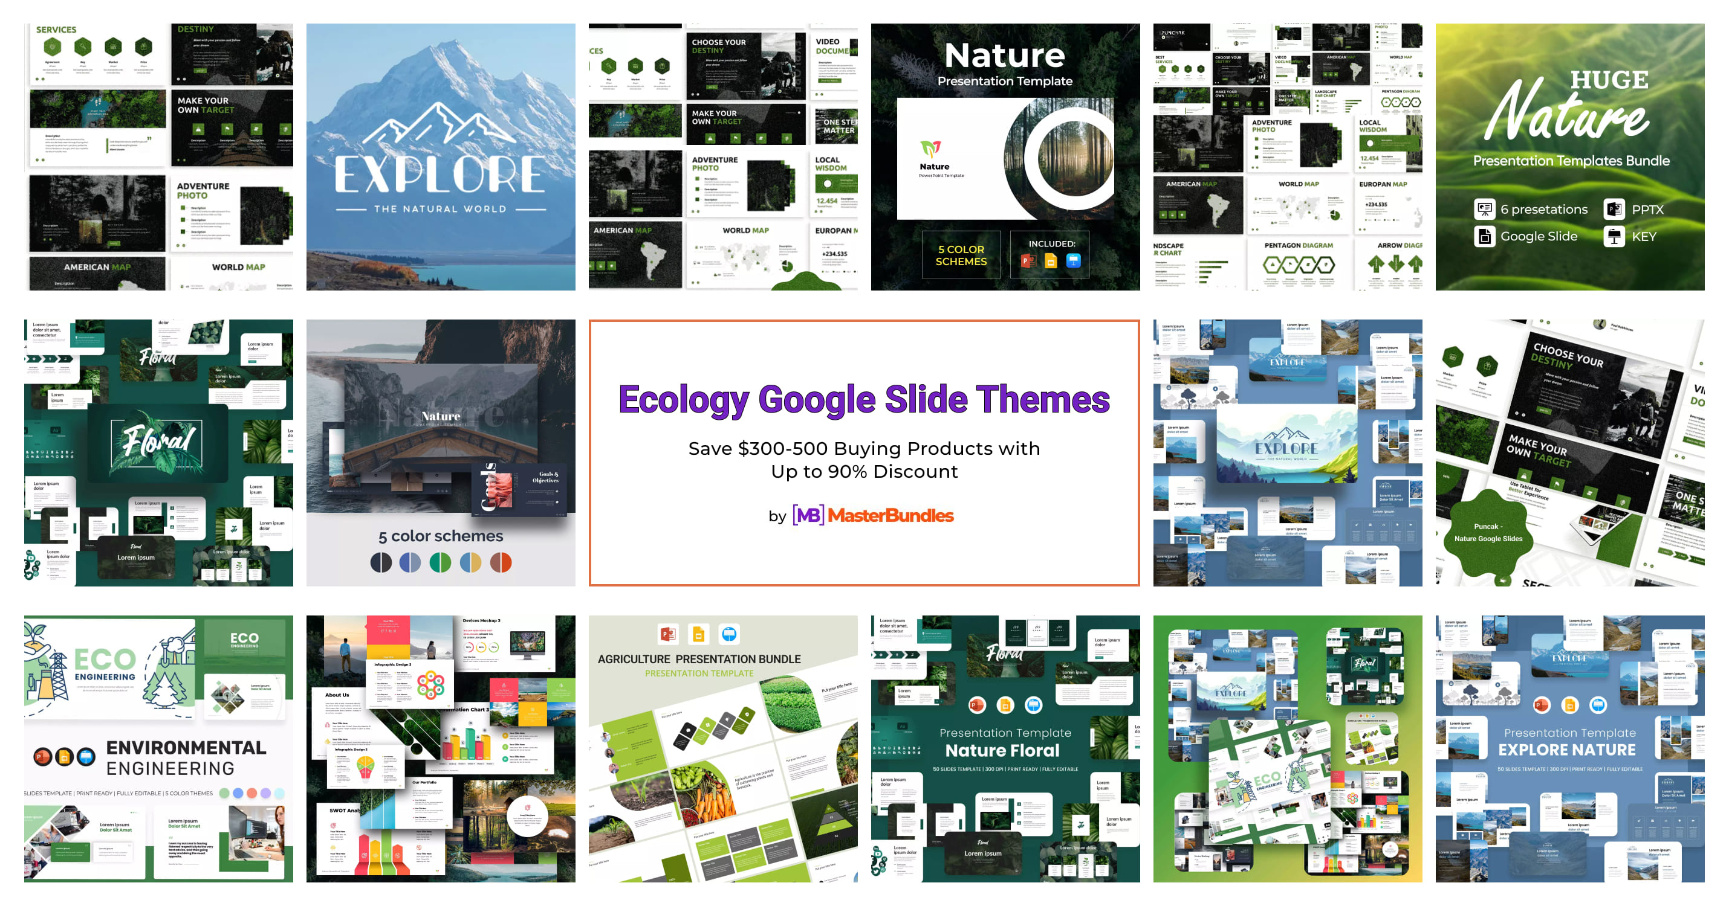The height and width of the screenshot is (906, 1729).
Task: Open the Ecology Google Slide Themes heading link
Action: [x=864, y=400]
